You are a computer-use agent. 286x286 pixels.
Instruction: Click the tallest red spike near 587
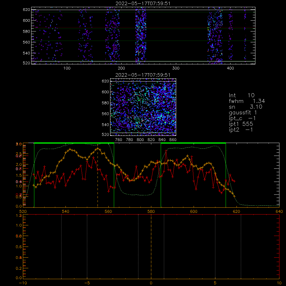click(166, 151)
